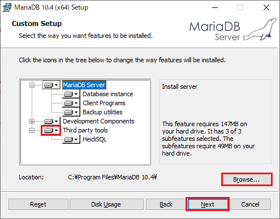Cancel the MariaDB setup
This screenshot has height=219, width=280.
pyautogui.click(x=251, y=204)
